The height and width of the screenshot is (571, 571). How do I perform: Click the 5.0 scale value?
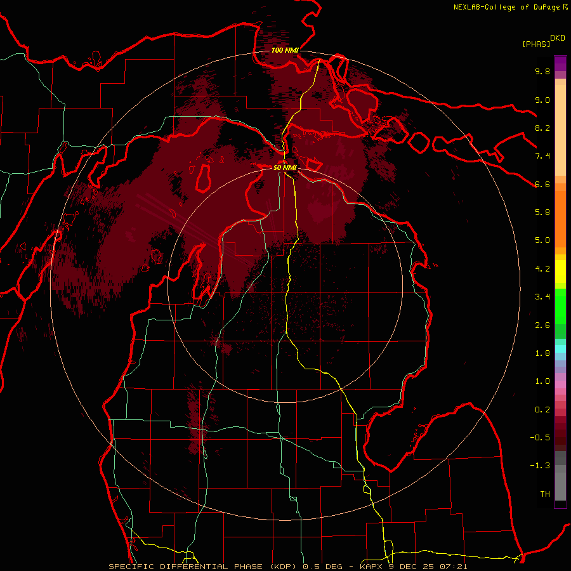coord(542,240)
